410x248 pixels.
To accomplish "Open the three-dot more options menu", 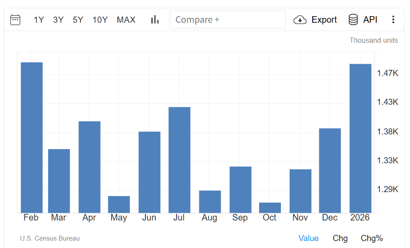I will coord(393,20).
